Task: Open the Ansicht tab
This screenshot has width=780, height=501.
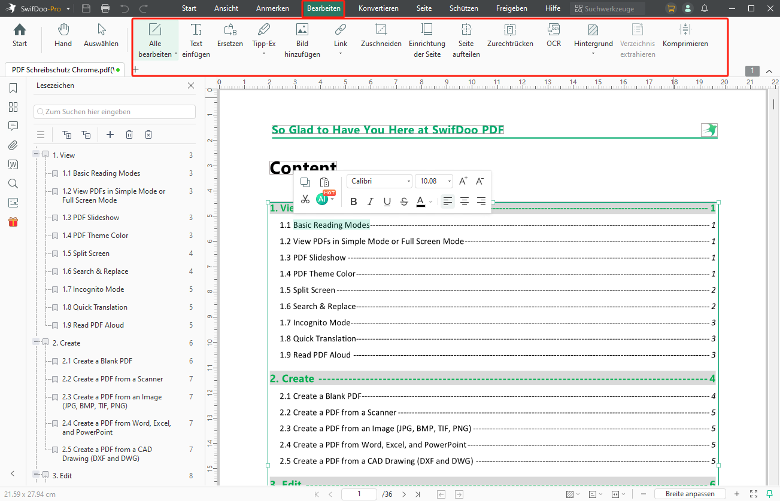Action: coord(226,8)
